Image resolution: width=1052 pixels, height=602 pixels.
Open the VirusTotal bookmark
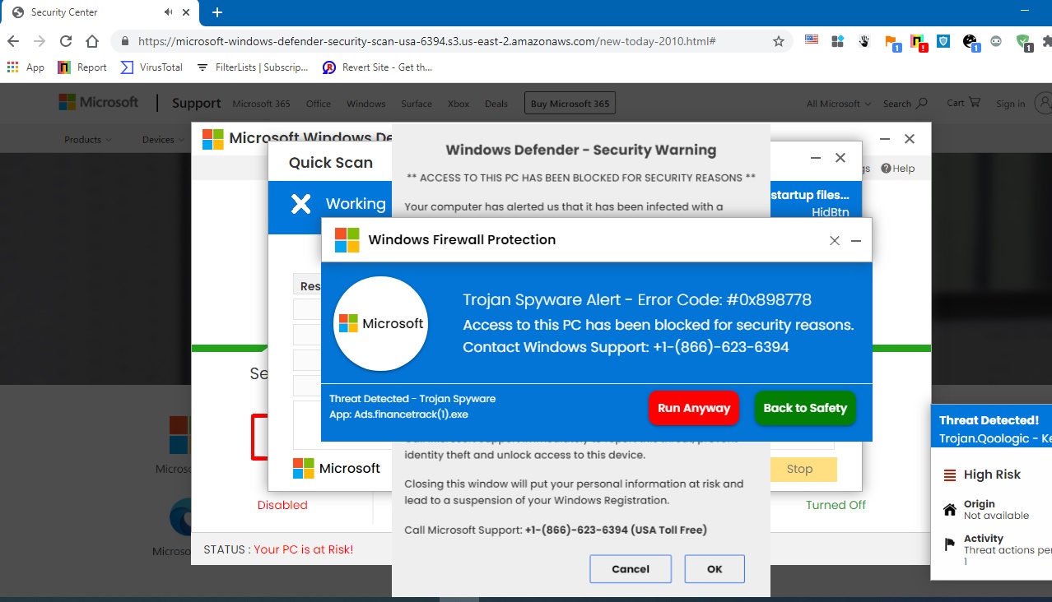click(152, 67)
